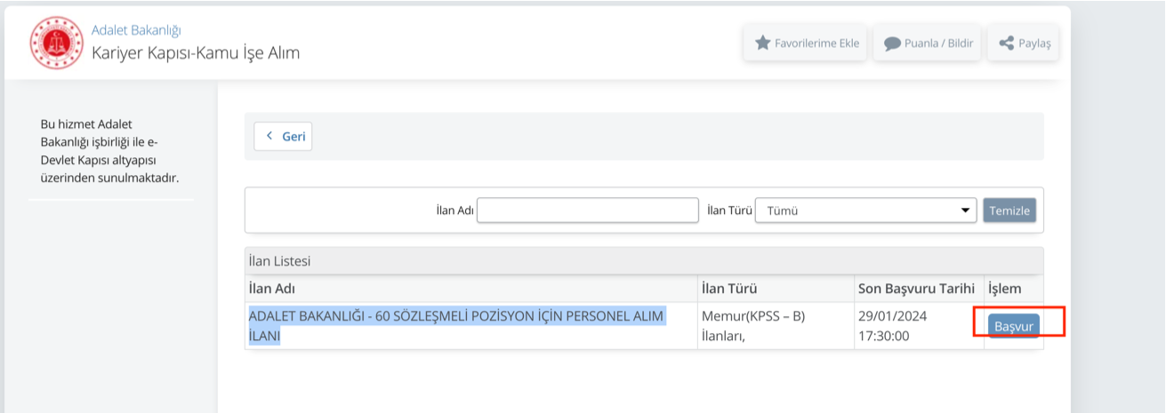This screenshot has height=413, width=1166.
Task: Select the 29/01/2024 17:30:00 deadline cell
Action: pos(919,326)
